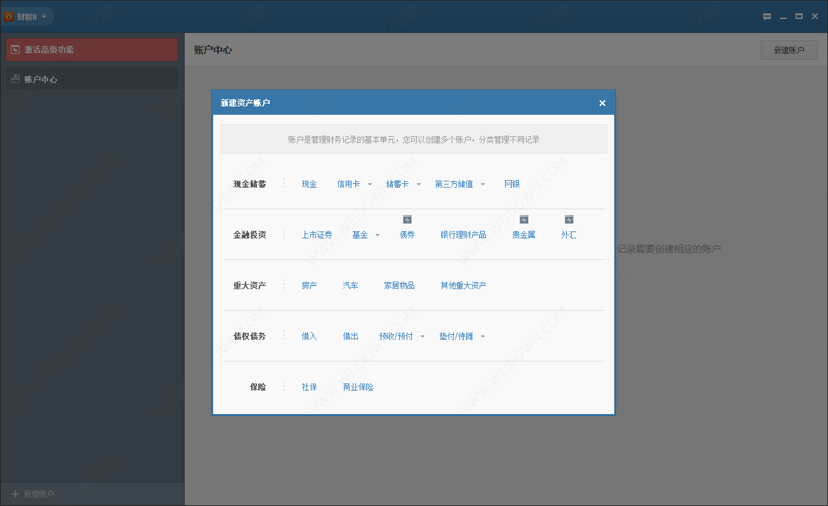Choose the 信用卡 account type
Image resolution: width=828 pixels, height=506 pixels.
click(348, 184)
